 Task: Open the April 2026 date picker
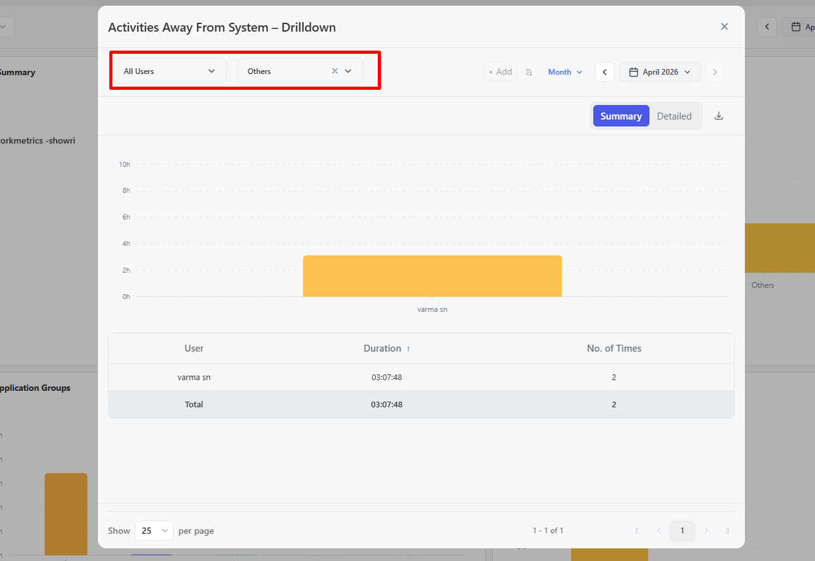pyautogui.click(x=660, y=72)
